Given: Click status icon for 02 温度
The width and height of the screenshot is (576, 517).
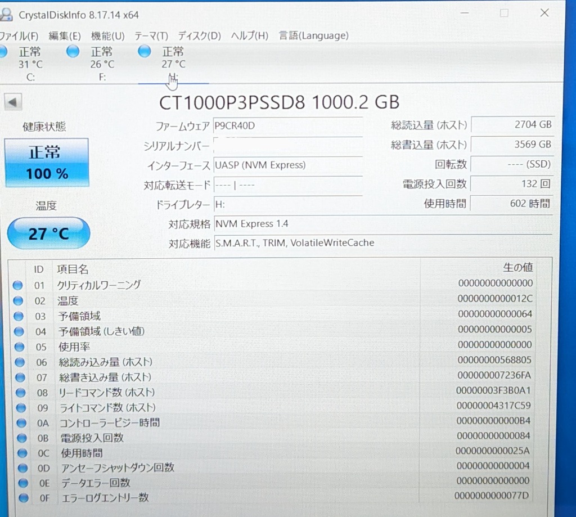Looking at the screenshot, I should click(18, 300).
